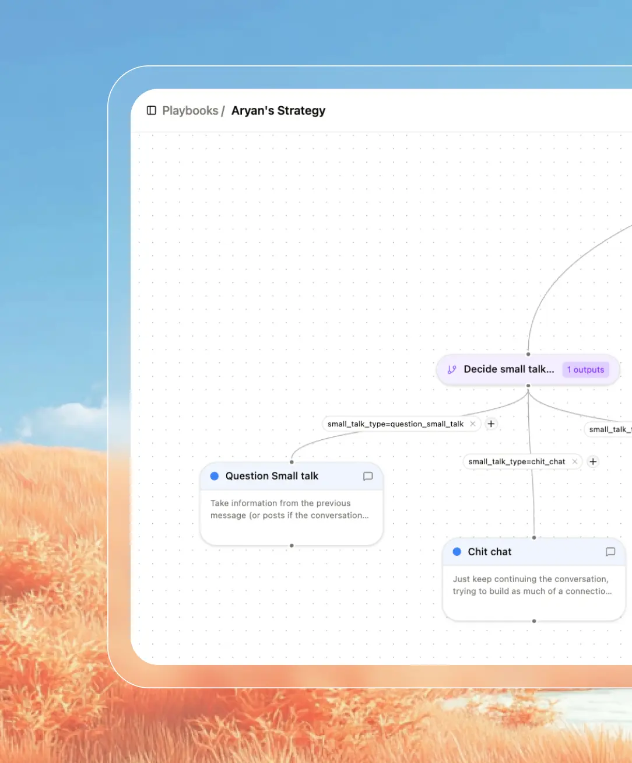
Task: Click the branch icon on Decide small talk node
Action: click(452, 369)
